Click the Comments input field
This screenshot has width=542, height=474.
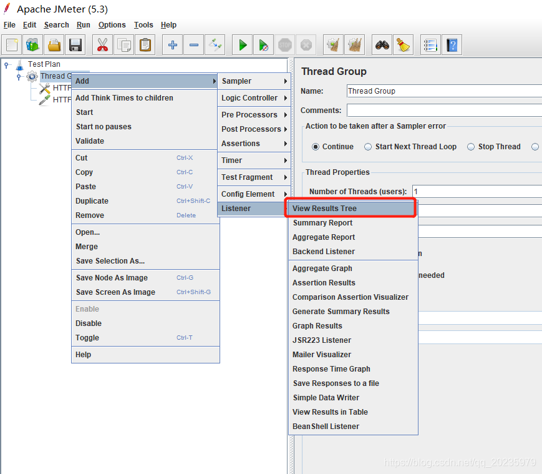[x=444, y=111]
